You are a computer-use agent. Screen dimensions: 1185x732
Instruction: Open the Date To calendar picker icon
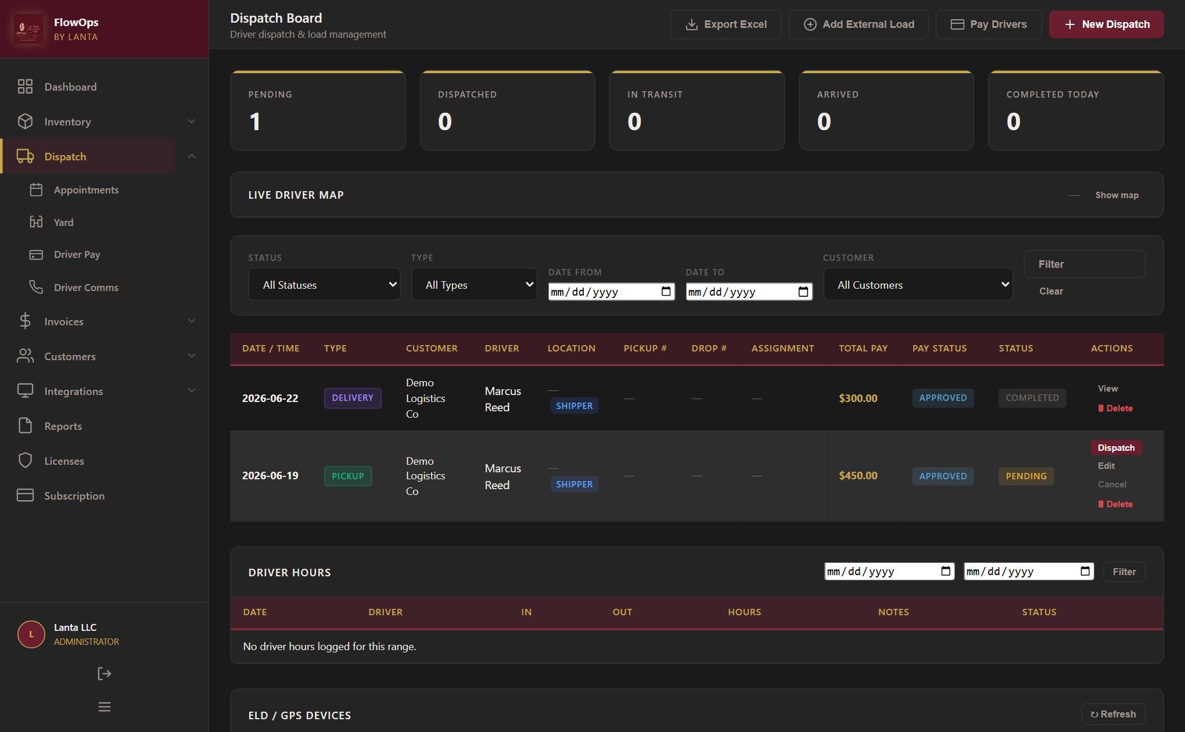coord(803,292)
